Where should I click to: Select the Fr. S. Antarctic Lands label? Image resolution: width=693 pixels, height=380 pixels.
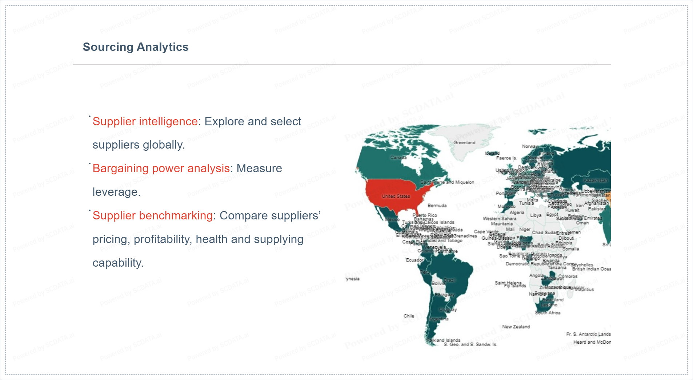click(588, 334)
